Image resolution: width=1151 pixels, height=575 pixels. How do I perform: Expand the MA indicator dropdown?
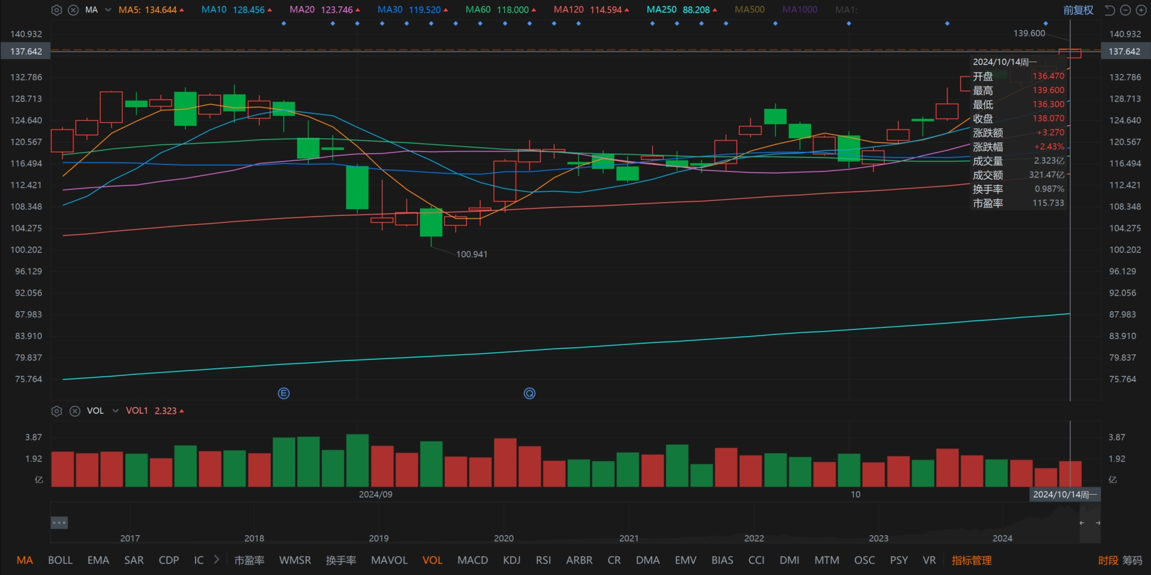108,10
